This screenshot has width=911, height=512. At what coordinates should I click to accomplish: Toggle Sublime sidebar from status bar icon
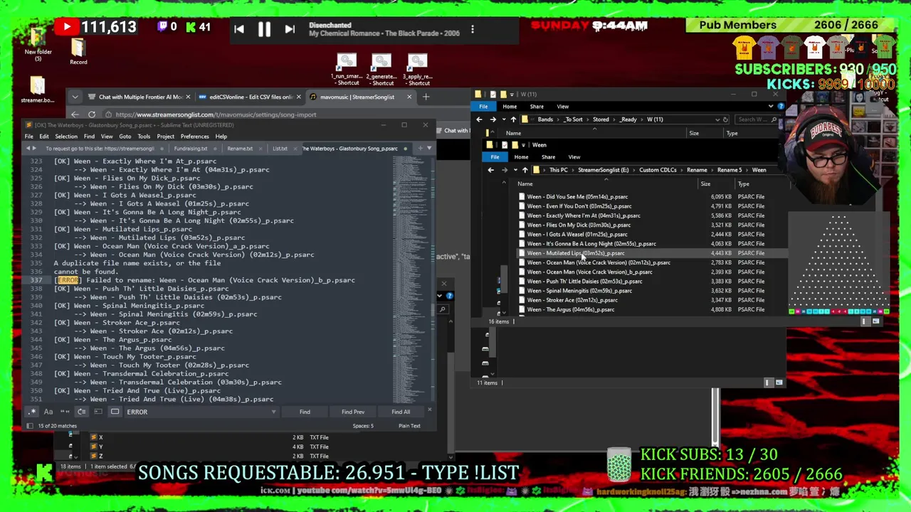coord(29,426)
